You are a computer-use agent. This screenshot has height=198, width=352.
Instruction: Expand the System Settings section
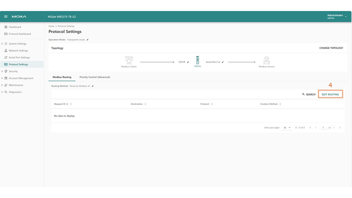coord(2,44)
